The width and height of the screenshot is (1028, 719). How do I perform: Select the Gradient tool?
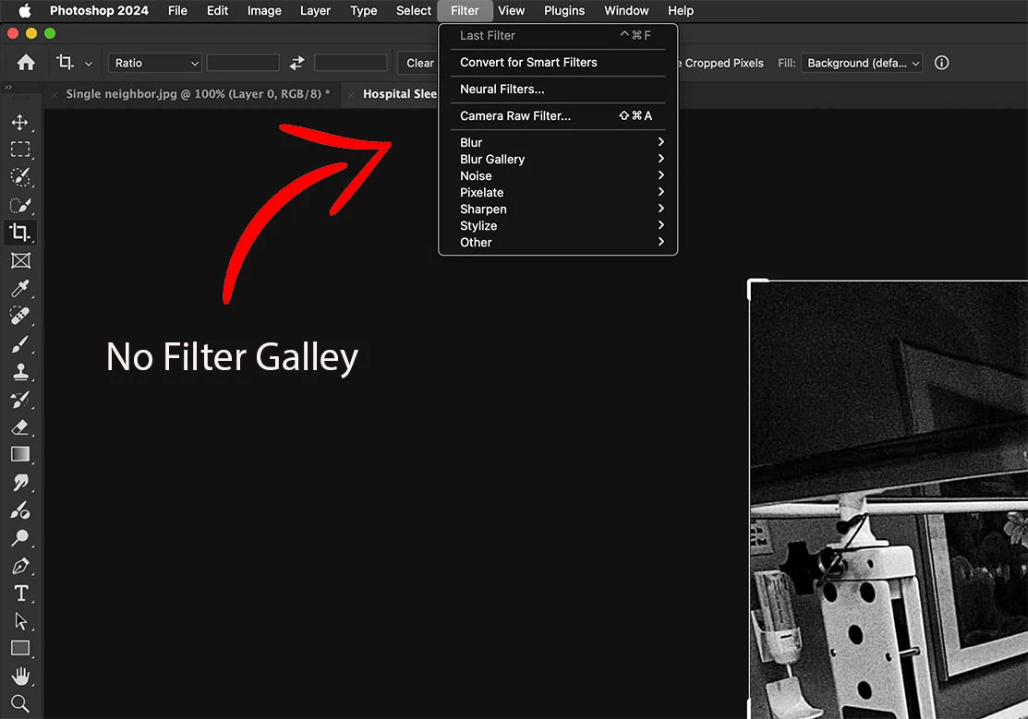tap(19, 454)
